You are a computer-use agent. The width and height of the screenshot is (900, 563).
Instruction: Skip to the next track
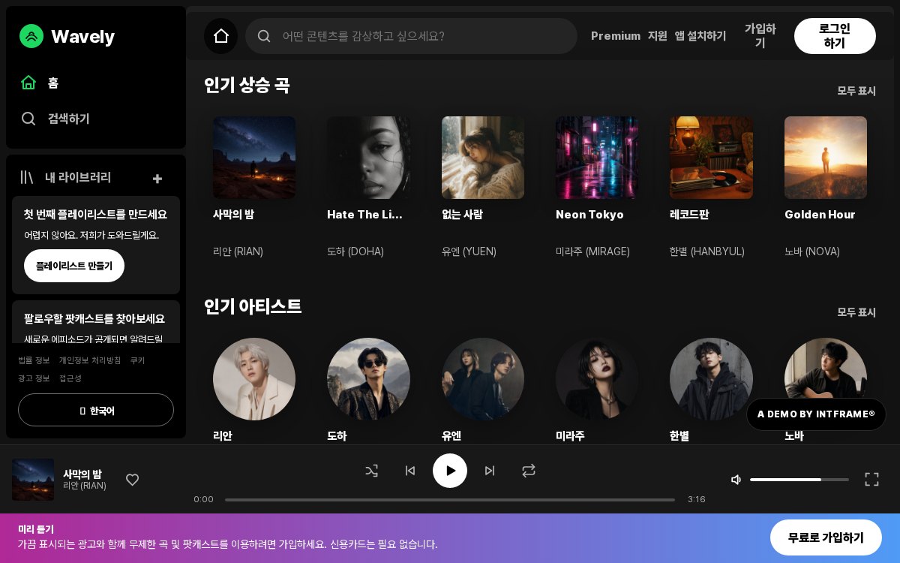click(x=490, y=471)
